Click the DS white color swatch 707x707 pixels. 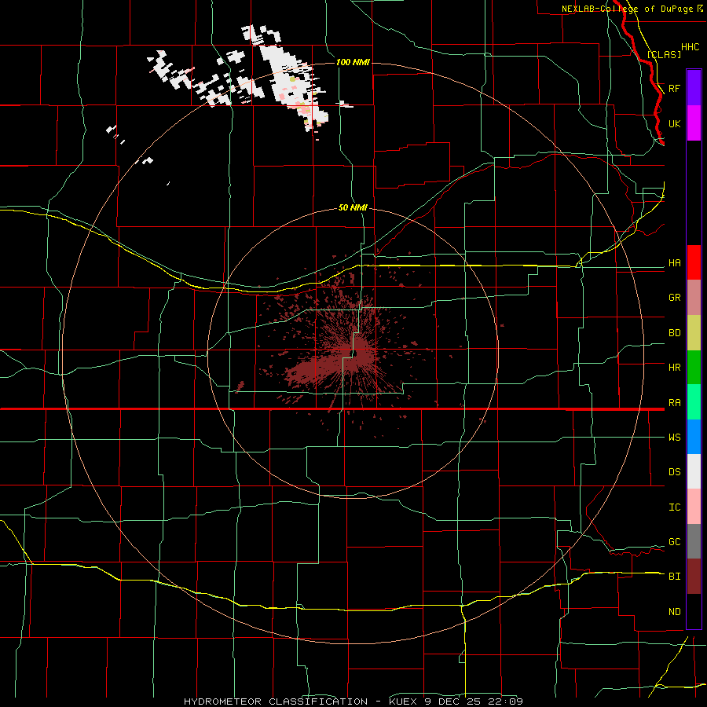click(x=694, y=471)
